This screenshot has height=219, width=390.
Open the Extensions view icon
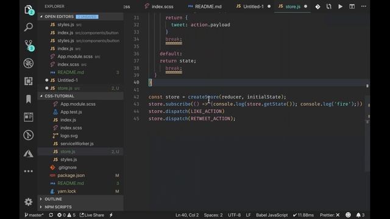coord(29,81)
